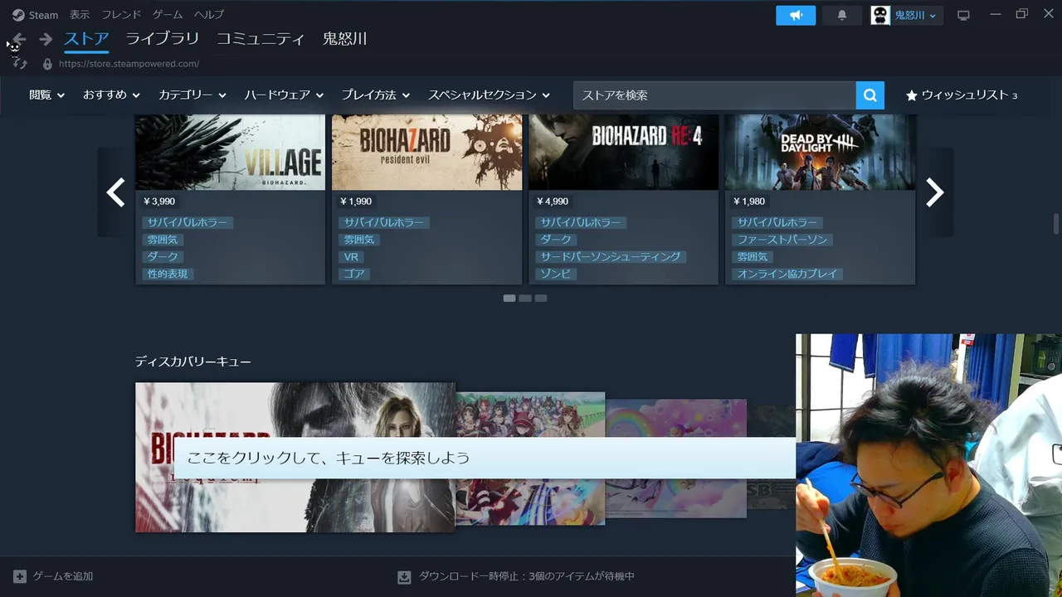Viewport: 1062px width, 597px height.
Task: Select the second carousel page dot
Action: tap(525, 298)
